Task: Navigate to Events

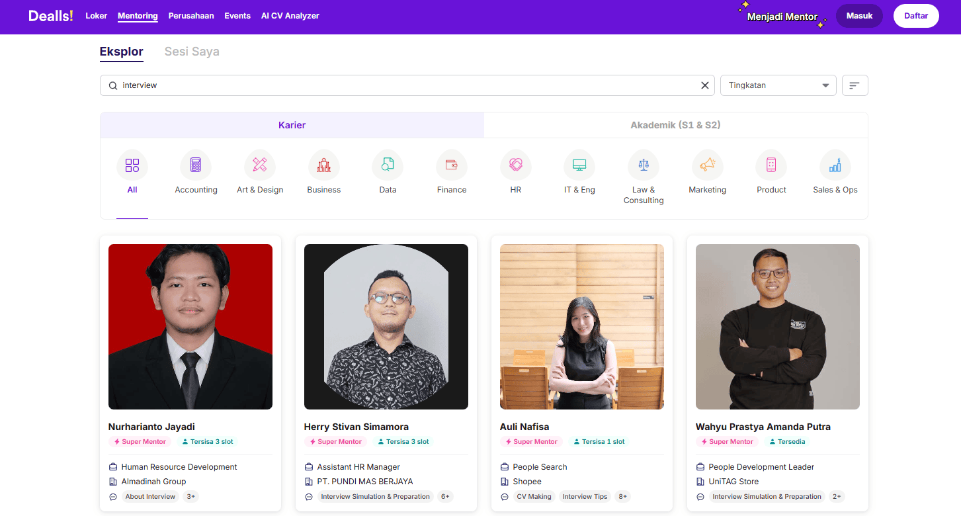Action: [x=237, y=16]
